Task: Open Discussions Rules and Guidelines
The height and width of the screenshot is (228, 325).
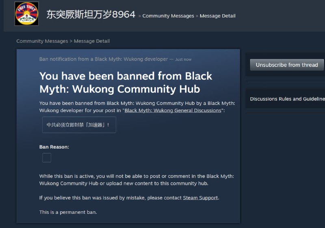Action: click(x=287, y=99)
